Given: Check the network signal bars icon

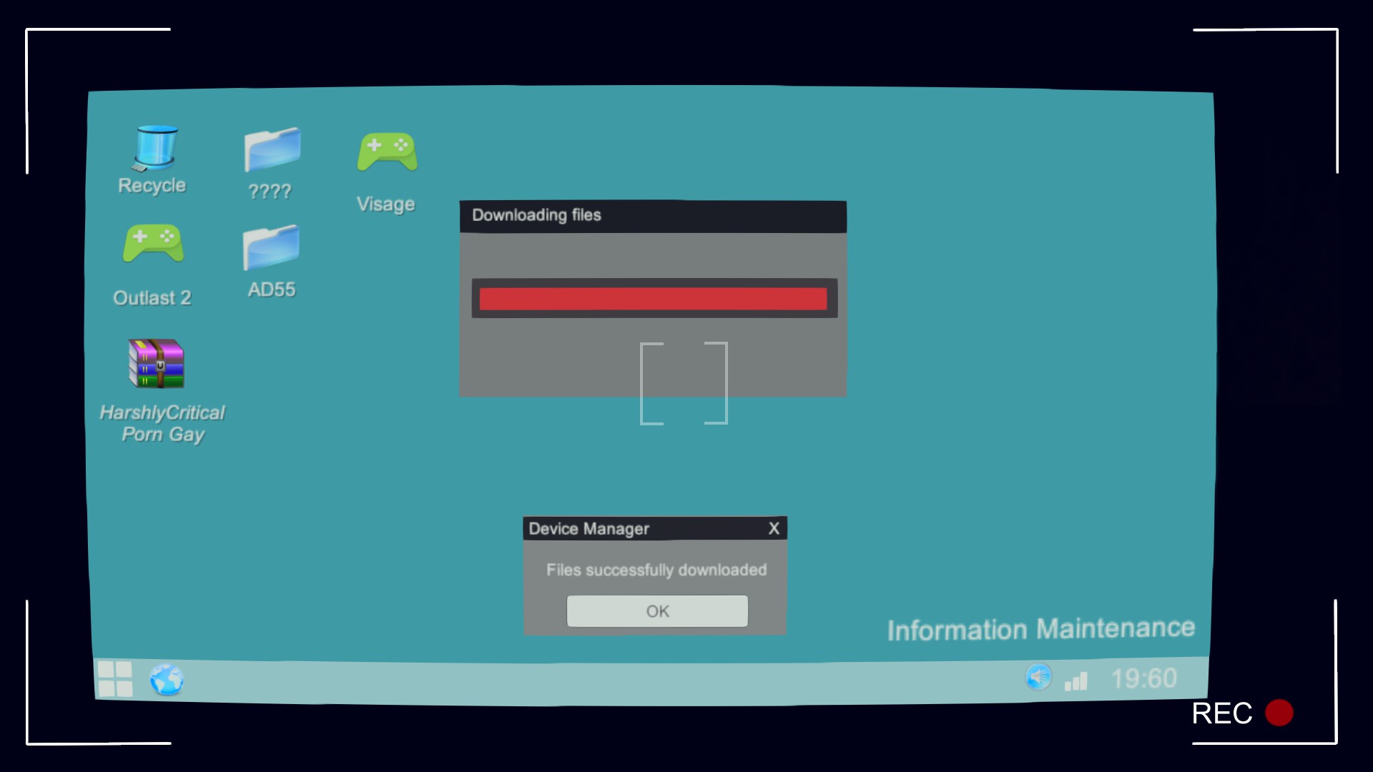Looking at the screenshot, I should pos(1076,681).
